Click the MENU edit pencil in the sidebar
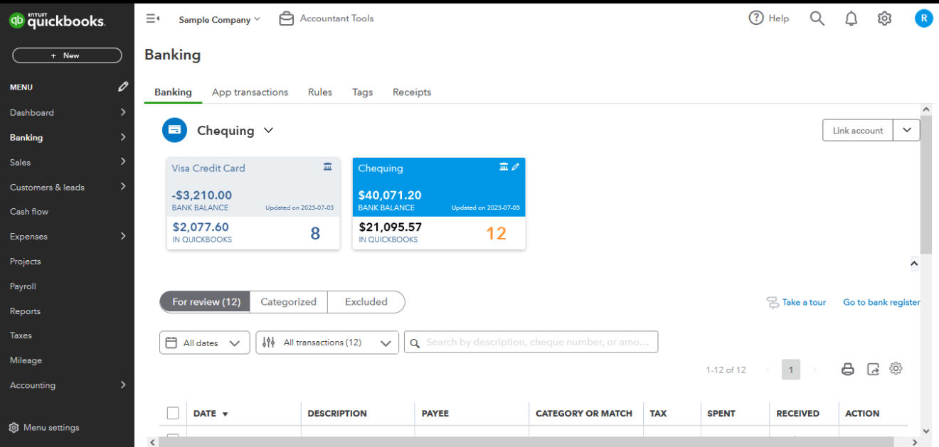The image size is (939, 447). pos(122,87)
